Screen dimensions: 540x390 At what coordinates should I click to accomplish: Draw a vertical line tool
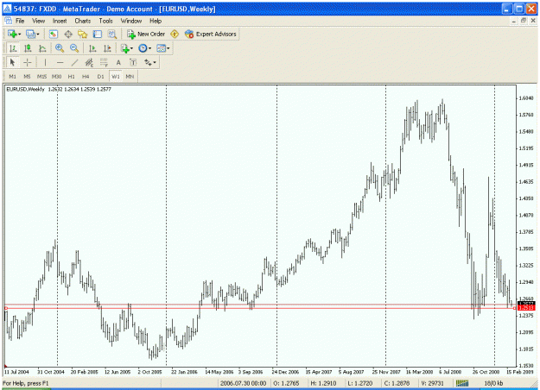[x=45, y=63]
